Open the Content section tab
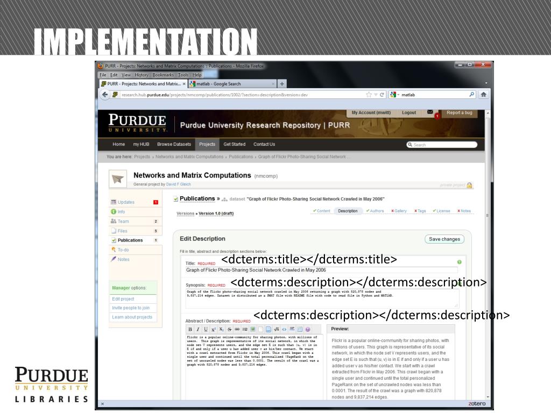 (x=322, y=211)
